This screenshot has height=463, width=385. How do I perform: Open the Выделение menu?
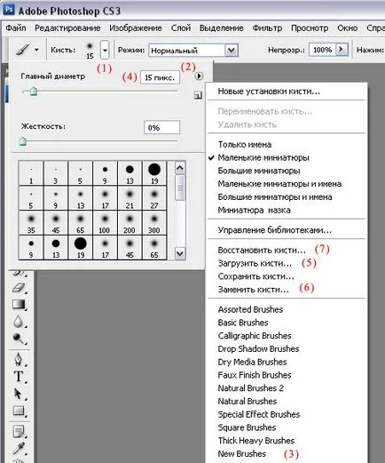pos(221,28)
